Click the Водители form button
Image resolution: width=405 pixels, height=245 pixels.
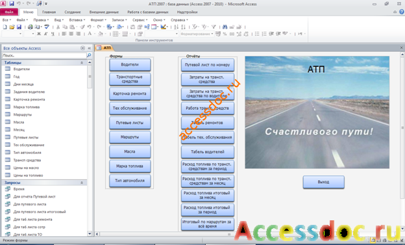point(130,65)
